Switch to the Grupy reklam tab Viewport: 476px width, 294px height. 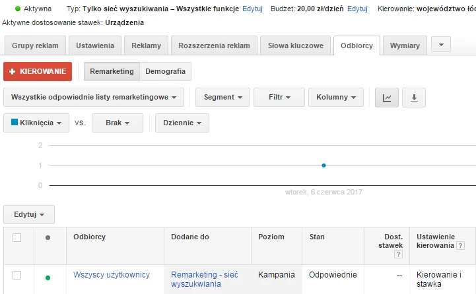(x=35, y=45)
